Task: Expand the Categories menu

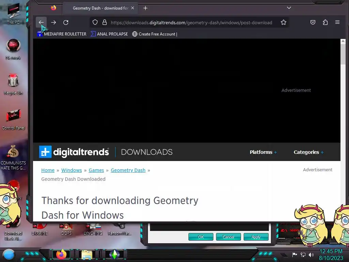Action: [x=308, y=152]
